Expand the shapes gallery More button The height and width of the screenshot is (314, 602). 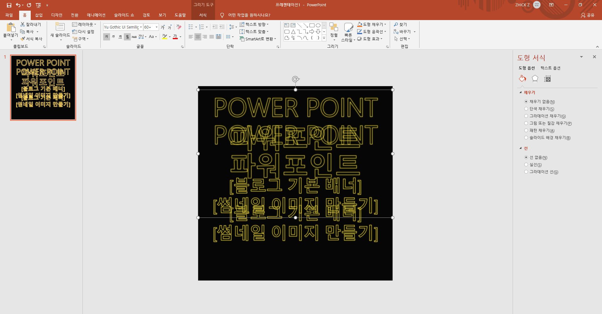(324, 38)
